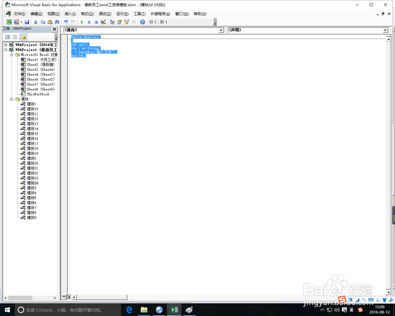
Task: Copy the selected code via toolbar
Action: tap(43, 22)
